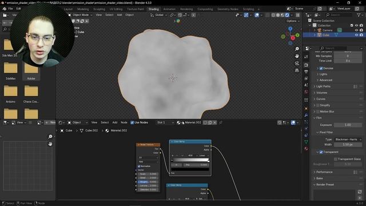Open the node editor Node menu

click(x=124, y=122)
